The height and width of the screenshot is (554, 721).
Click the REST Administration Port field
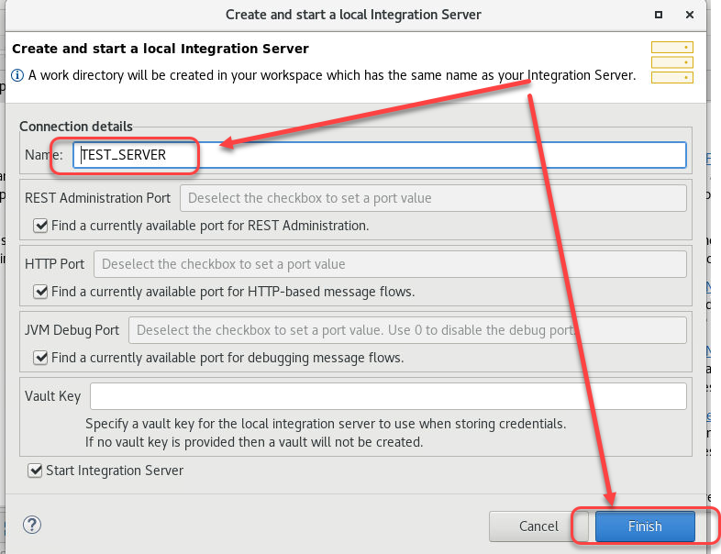[433, 198]
